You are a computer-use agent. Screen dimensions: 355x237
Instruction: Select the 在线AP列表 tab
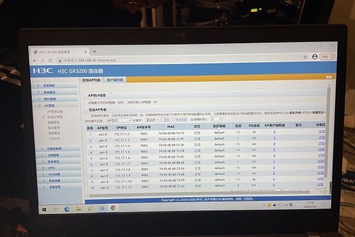[91, 79]
